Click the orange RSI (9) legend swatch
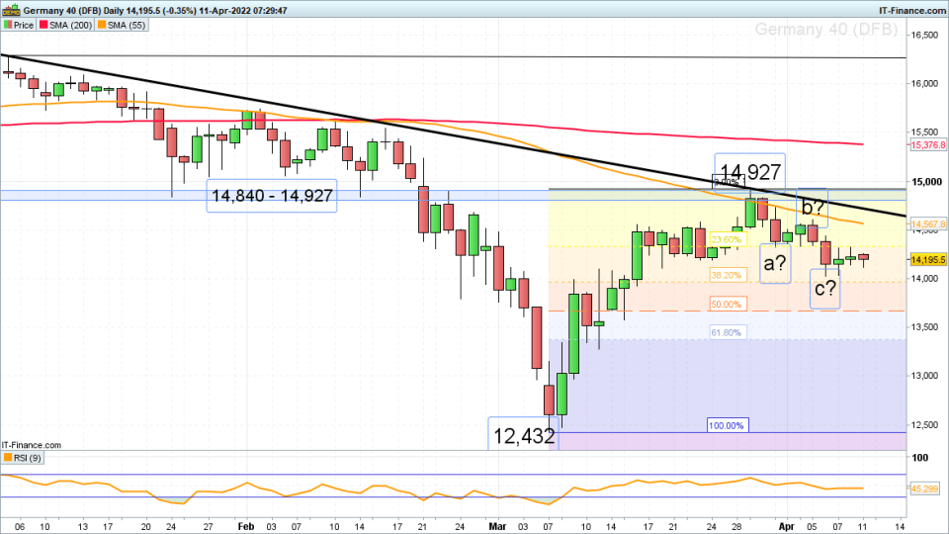 tap(8, 458)
